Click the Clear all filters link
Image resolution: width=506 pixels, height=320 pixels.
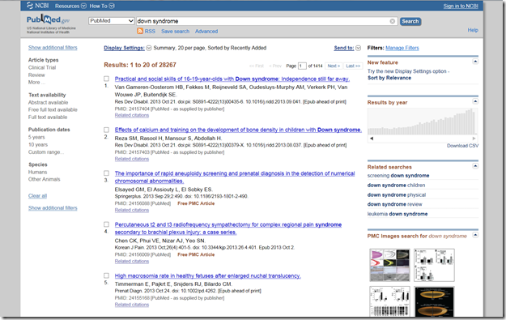tap(37, 196)
